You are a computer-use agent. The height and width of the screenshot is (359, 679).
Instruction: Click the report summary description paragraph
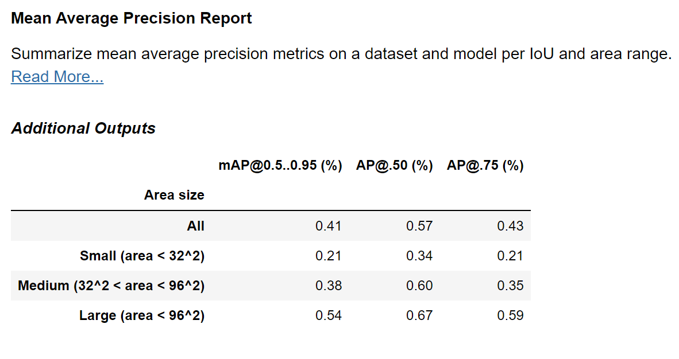coord(341,55)
